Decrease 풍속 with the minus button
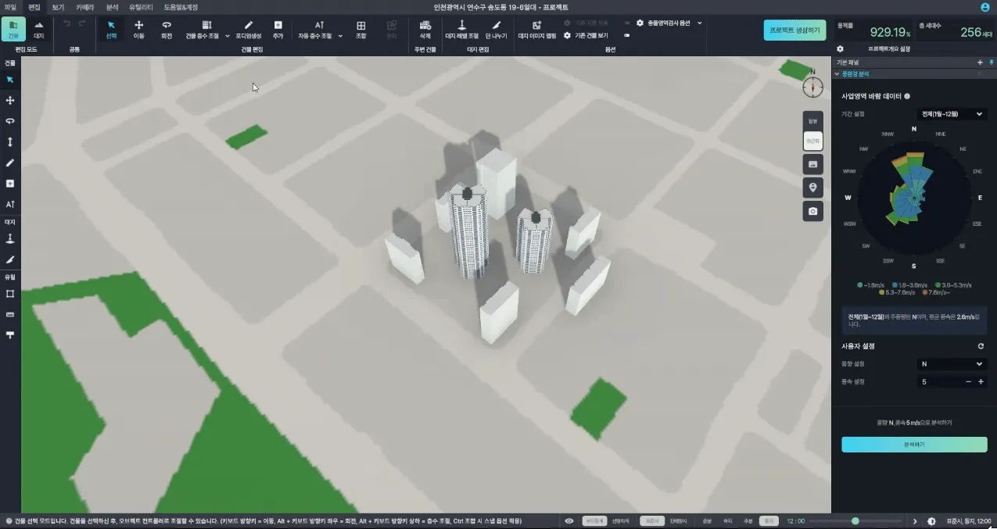This screenshot has height=529, width=997. coord(968,382)
